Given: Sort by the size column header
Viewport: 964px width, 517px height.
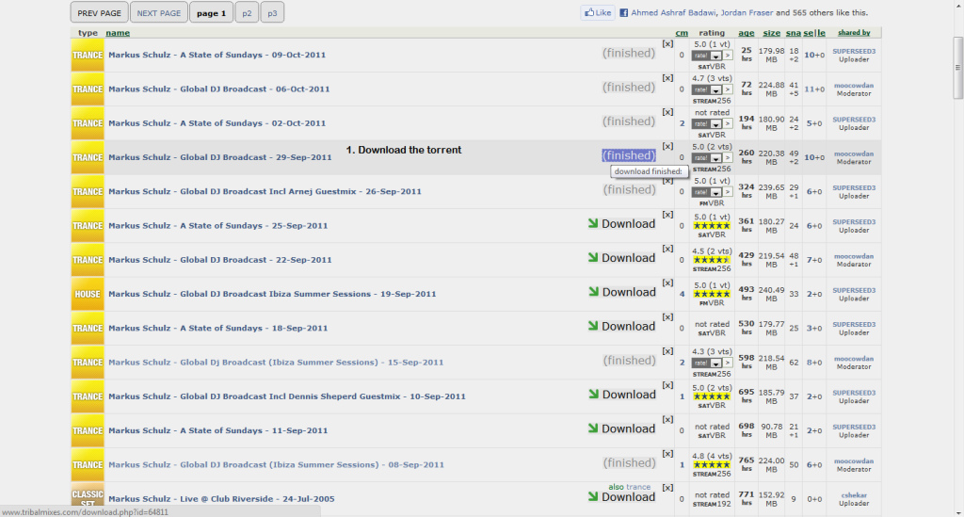Looking at the screenshot, I should point(772,33).
